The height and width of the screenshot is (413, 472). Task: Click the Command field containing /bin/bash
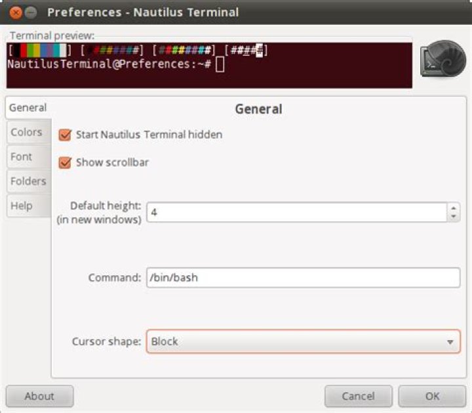click(x=304, y=278)
